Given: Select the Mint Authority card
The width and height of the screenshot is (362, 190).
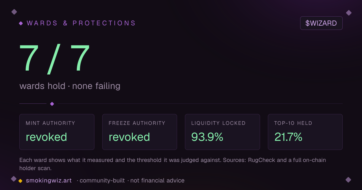Looking at the screenshot, I should 57,132.
